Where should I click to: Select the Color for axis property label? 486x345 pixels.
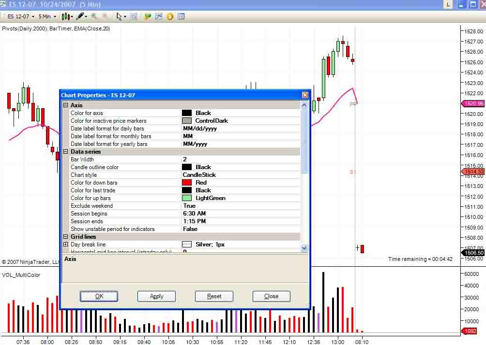pos(87,113)
